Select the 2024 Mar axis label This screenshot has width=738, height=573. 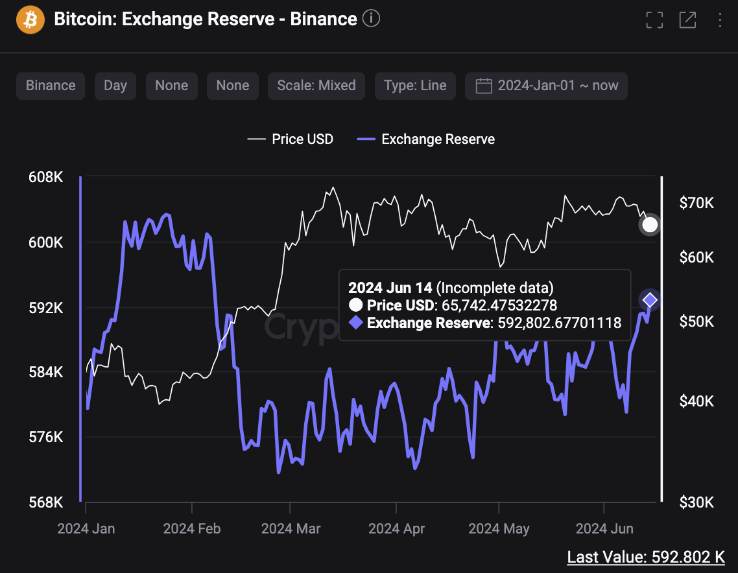click(x=291, y=529)
